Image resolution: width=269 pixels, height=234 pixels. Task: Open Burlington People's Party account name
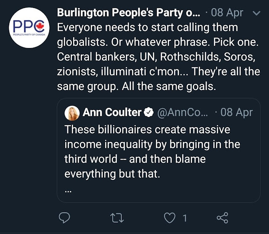point(129,13)
